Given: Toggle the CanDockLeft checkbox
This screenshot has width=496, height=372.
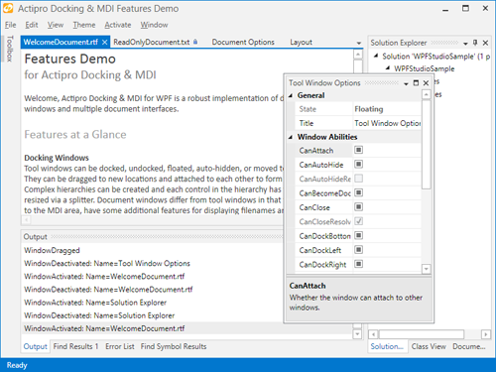Looking at the screenshot, I should [358, 250].
